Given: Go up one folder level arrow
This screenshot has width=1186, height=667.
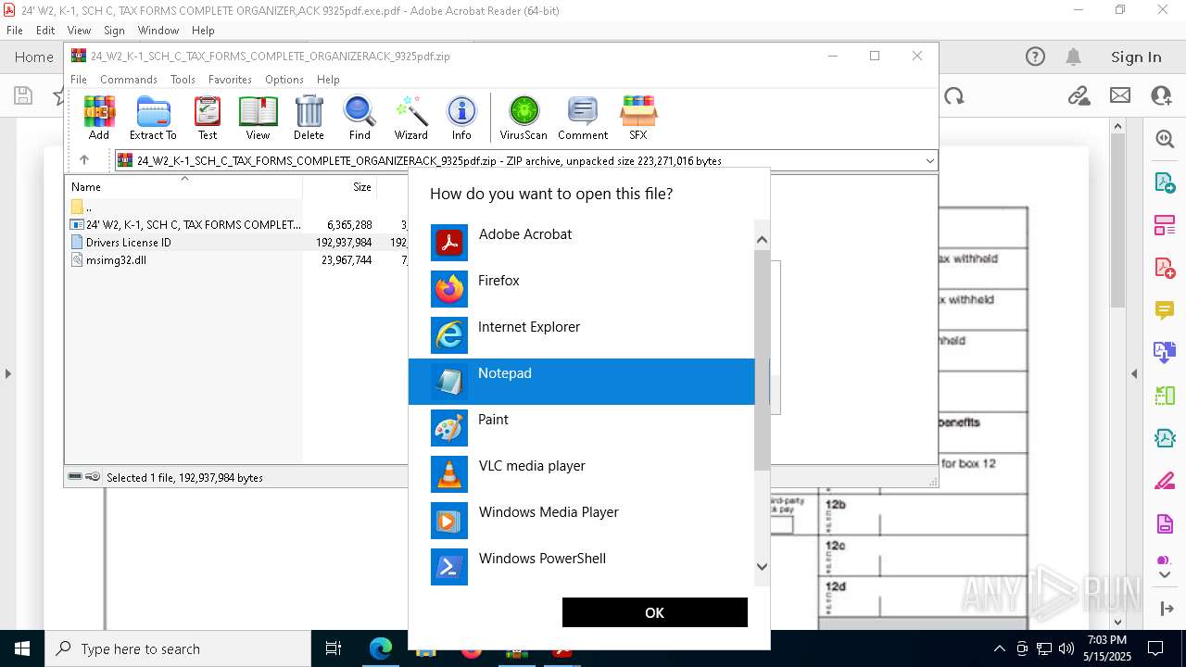Looking at the screenshot, I should tap(84, 160).
